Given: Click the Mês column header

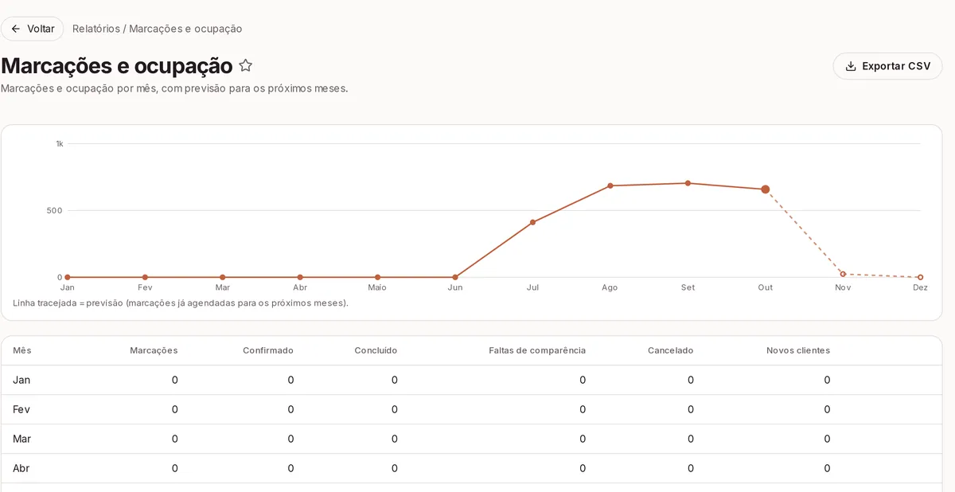Looking at the screenshot, I should pos(22,350).
